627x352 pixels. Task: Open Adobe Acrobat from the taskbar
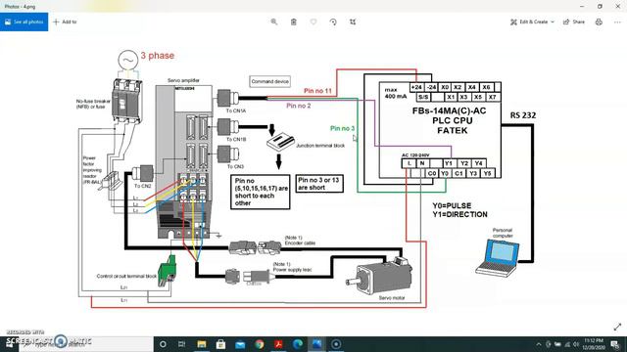278,344
